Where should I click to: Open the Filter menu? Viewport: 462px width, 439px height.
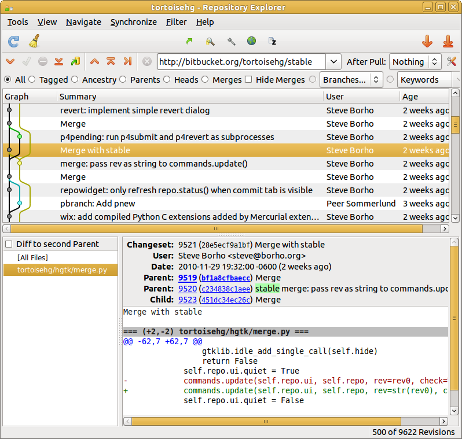point(176,22)
